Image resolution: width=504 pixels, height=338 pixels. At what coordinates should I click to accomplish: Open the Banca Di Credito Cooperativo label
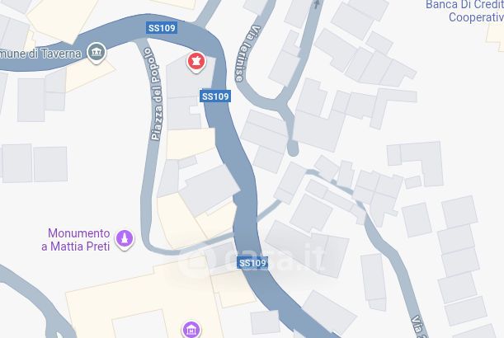coord(464,11)
